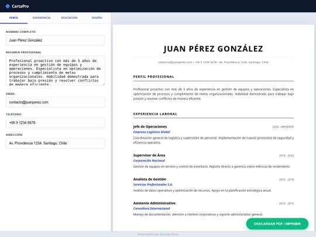Click the Corporación Nacional company name
This screenshot has height=237, width=316.
(149, 160)
